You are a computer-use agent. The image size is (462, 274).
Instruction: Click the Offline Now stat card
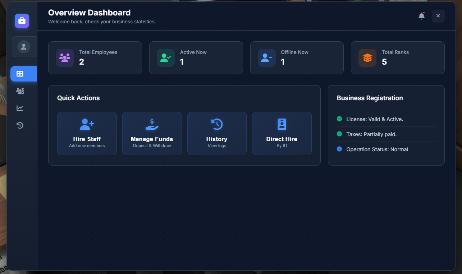coord(297,58)
